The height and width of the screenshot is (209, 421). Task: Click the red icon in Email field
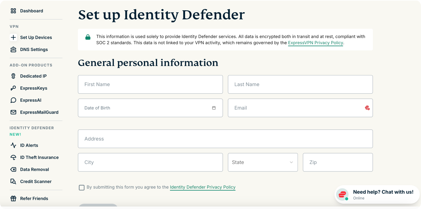[367, 108]
